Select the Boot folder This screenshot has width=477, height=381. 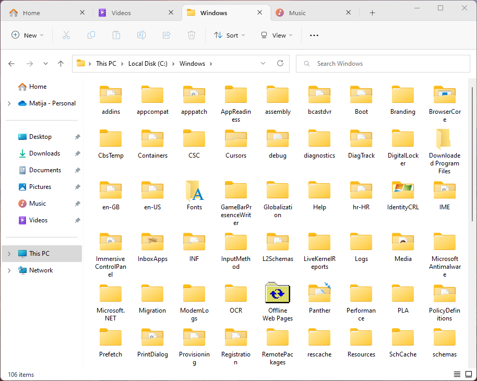point(361,100)
